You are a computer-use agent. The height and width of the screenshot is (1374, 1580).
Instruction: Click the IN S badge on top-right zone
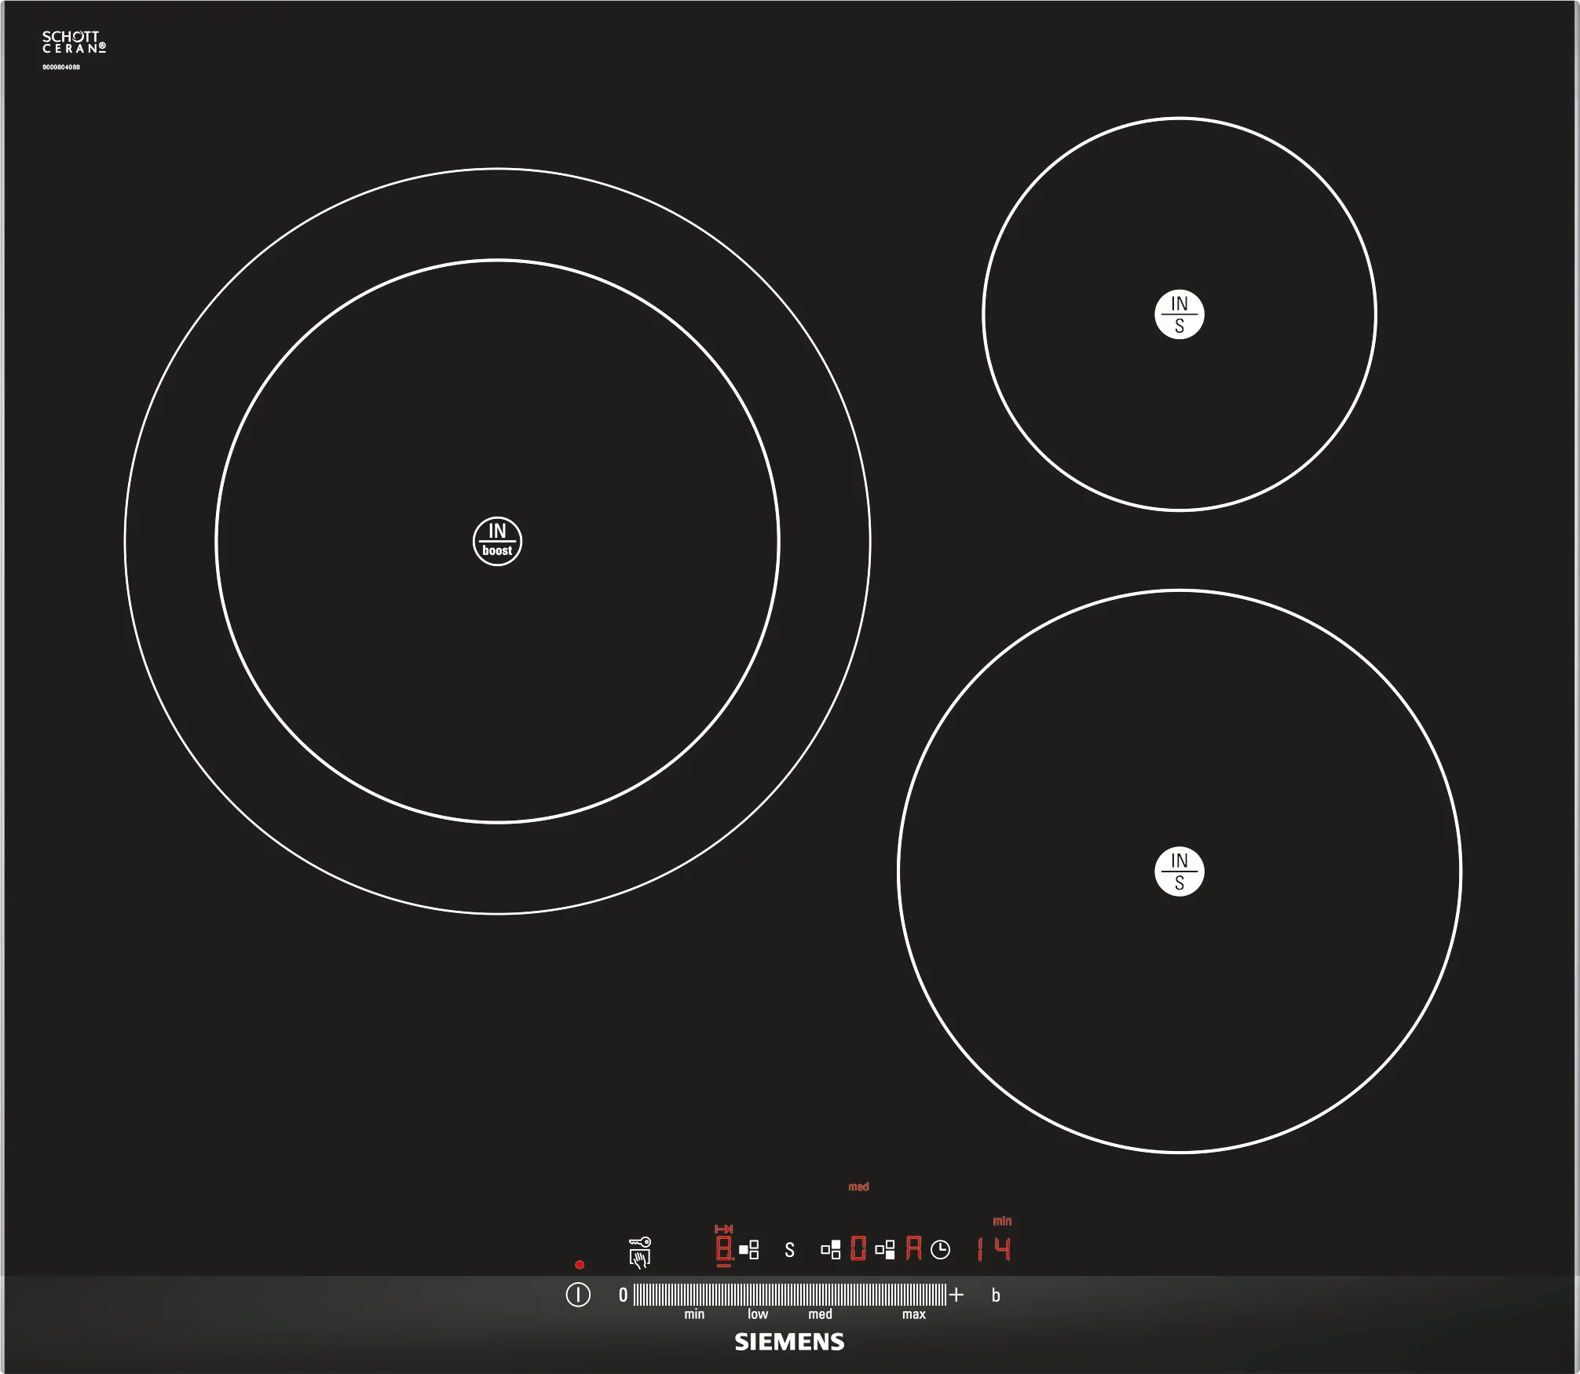(1179, 315)
